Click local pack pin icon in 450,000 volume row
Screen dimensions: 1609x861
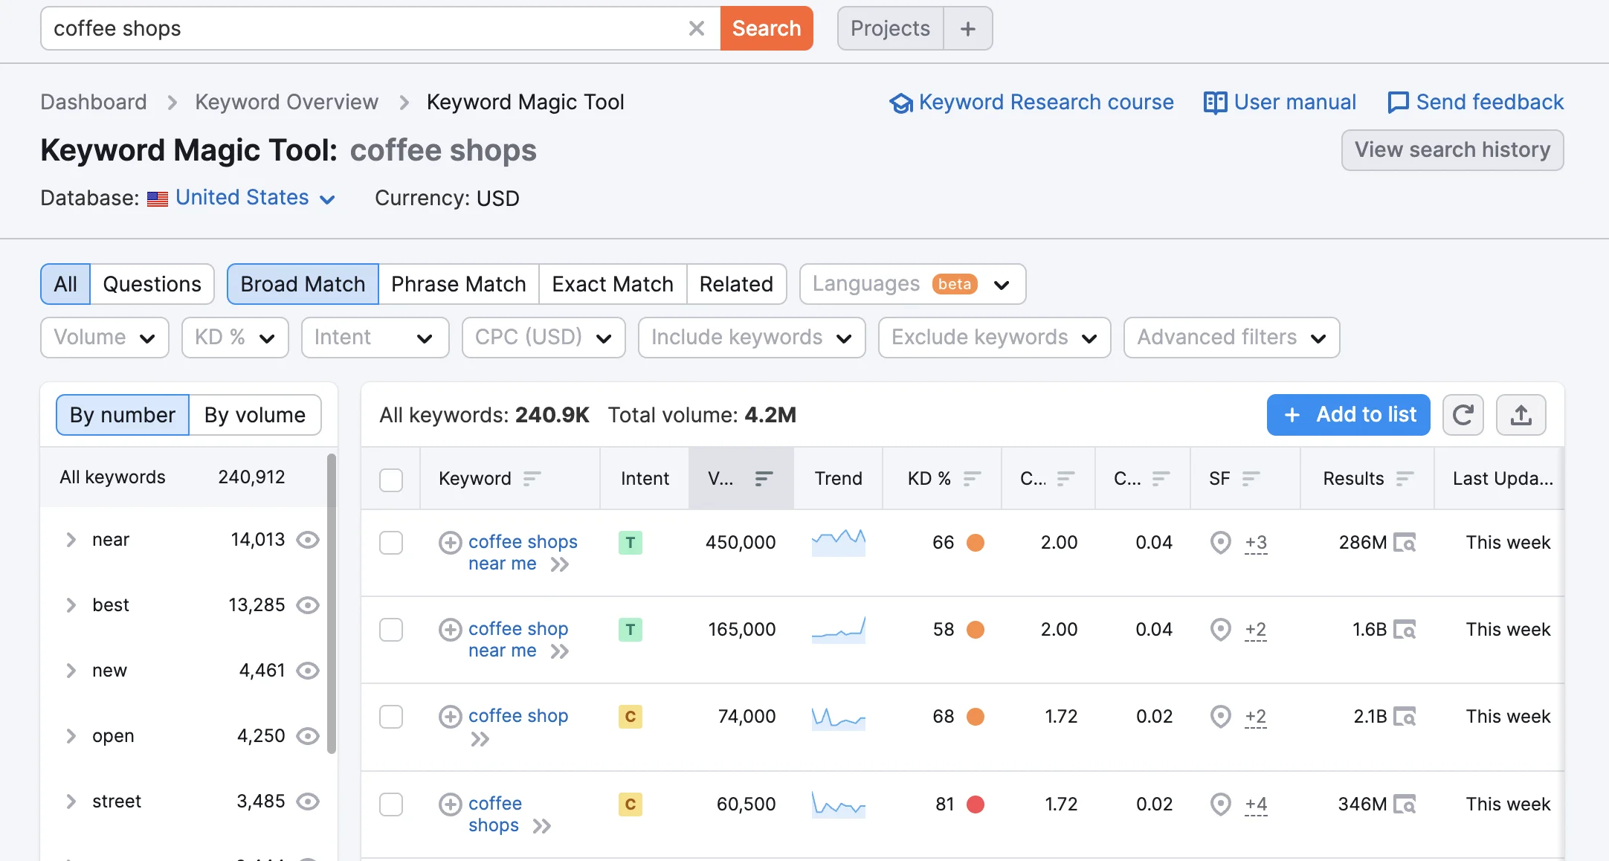coord(1220,543)
